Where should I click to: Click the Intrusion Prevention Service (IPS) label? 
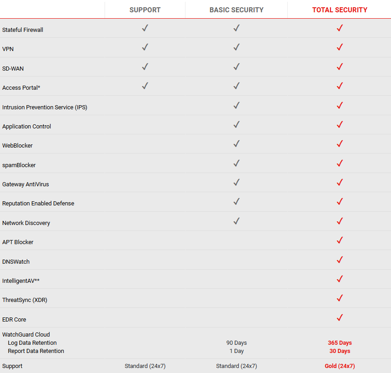45,107
